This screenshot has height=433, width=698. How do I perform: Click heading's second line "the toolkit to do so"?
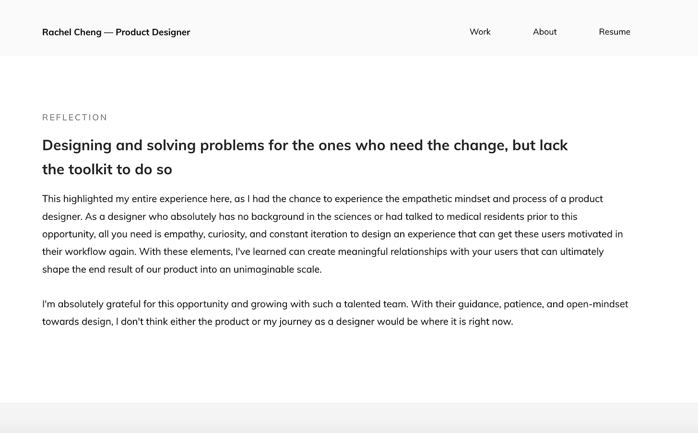click(107, 169)
